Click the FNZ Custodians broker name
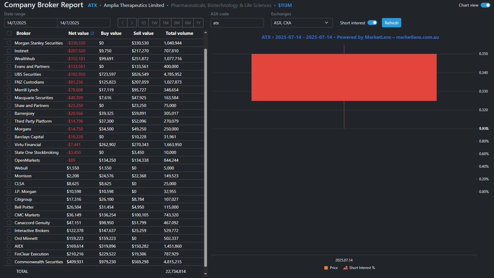Image resolution: width=494 pixels, height=278 pixels. pos(29,82)
